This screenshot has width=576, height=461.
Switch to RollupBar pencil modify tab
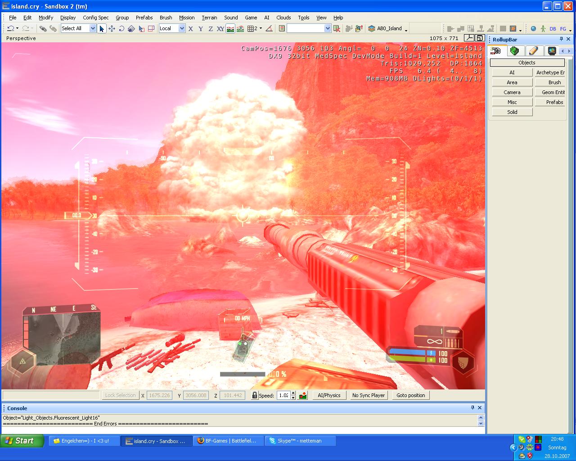533,51
